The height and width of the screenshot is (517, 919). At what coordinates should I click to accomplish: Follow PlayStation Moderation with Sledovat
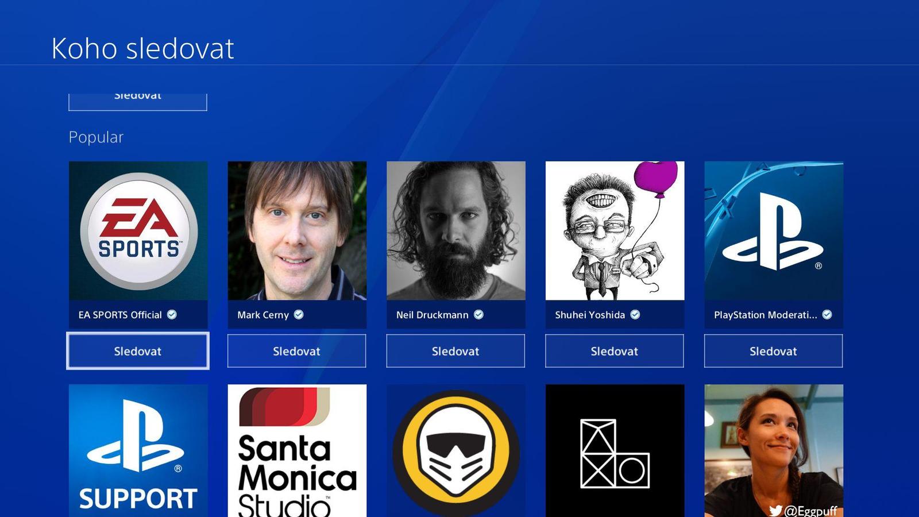774,351
